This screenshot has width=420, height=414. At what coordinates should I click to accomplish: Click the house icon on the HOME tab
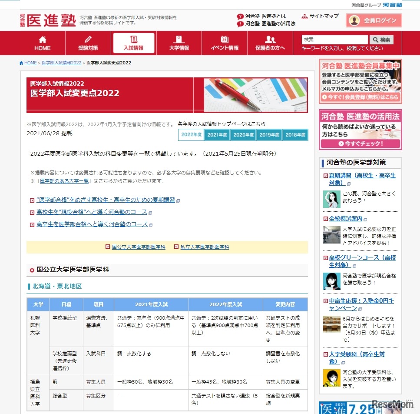pyautogui.click(x=42, y=38)
